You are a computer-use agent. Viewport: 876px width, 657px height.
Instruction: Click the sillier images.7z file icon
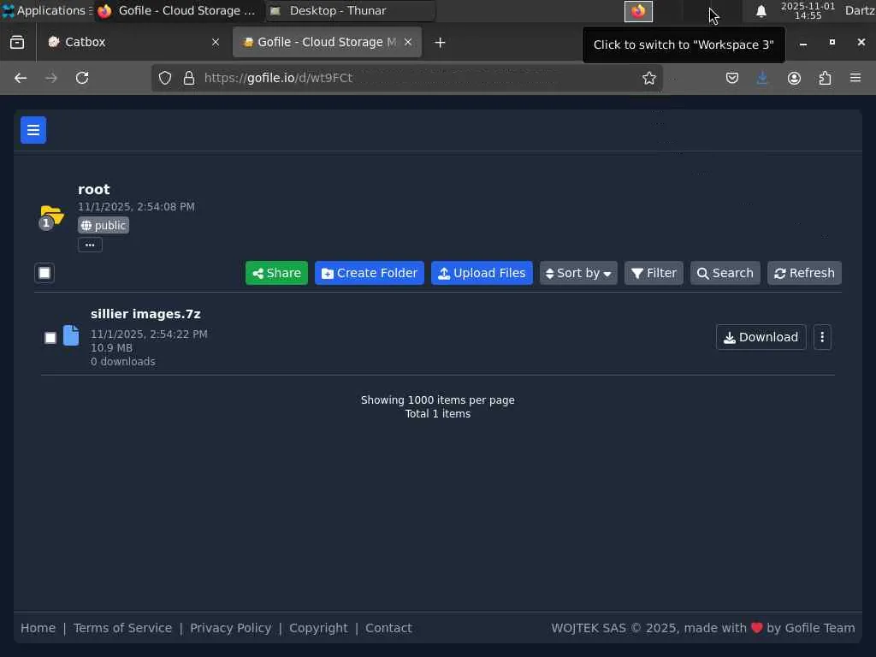pos(71,335)
